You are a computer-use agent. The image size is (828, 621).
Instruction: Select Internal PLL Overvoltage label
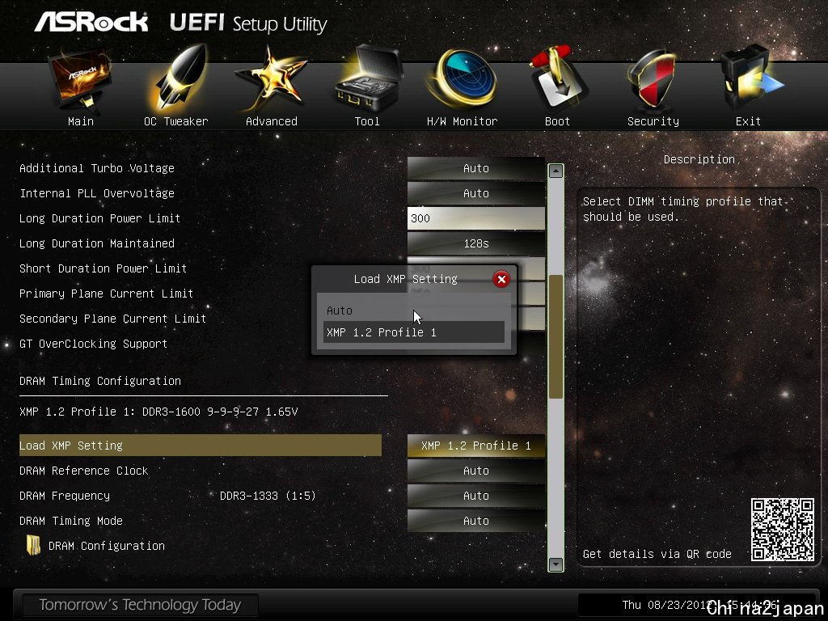click(97, 193)
